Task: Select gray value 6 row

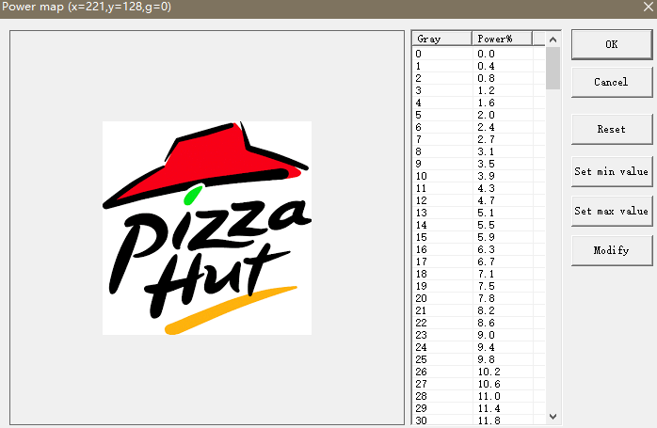Action: pyautogui.click(x=479, y=127)
